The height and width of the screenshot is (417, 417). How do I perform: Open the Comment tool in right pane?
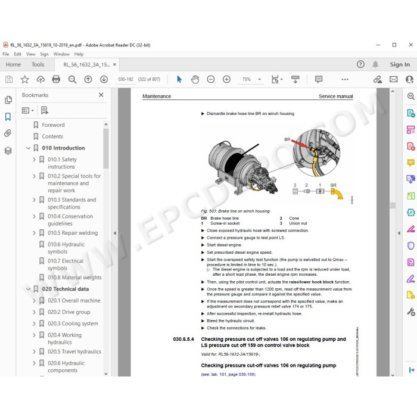point(411,163)
